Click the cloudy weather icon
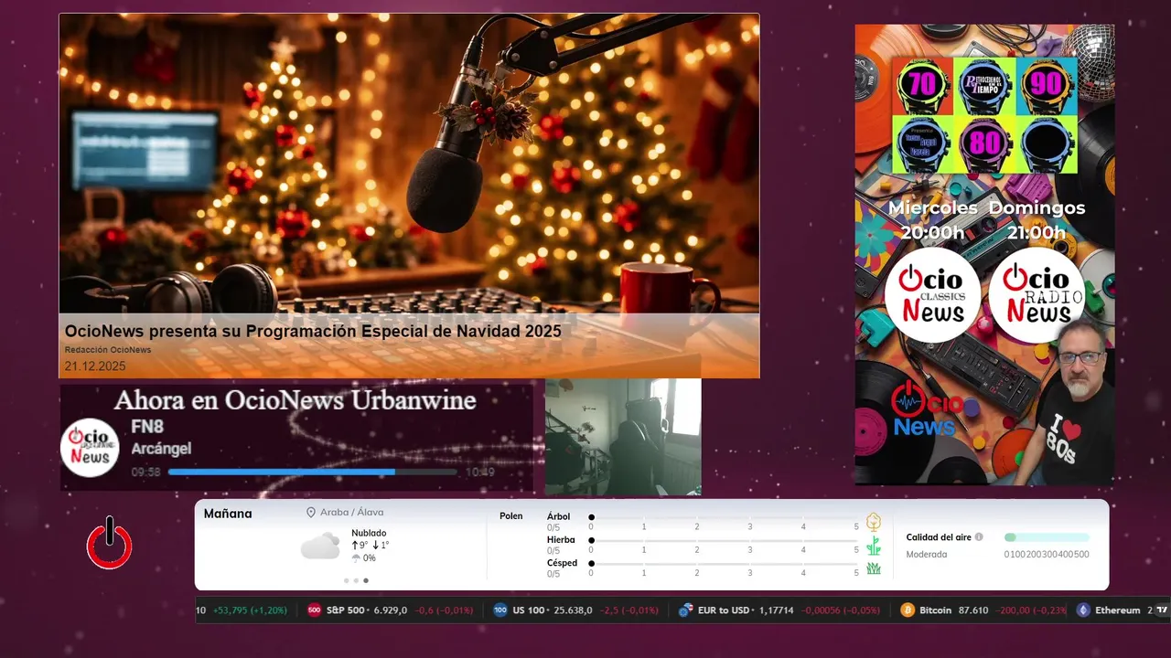Image resolution: width=1171 pixels, height=658 pixels. pos(320,547)
